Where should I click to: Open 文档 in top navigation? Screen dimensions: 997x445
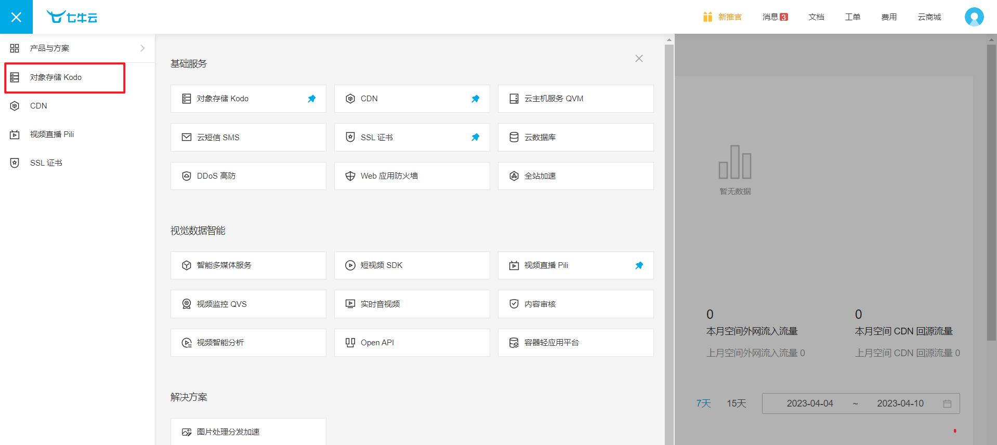[x=816, y=17]
